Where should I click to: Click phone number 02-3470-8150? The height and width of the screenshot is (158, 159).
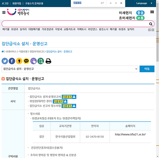coord(95,137)
